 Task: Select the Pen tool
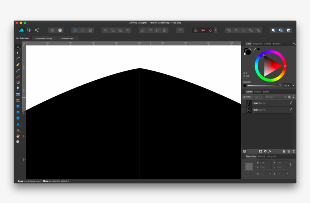click(x=18, y=65)
